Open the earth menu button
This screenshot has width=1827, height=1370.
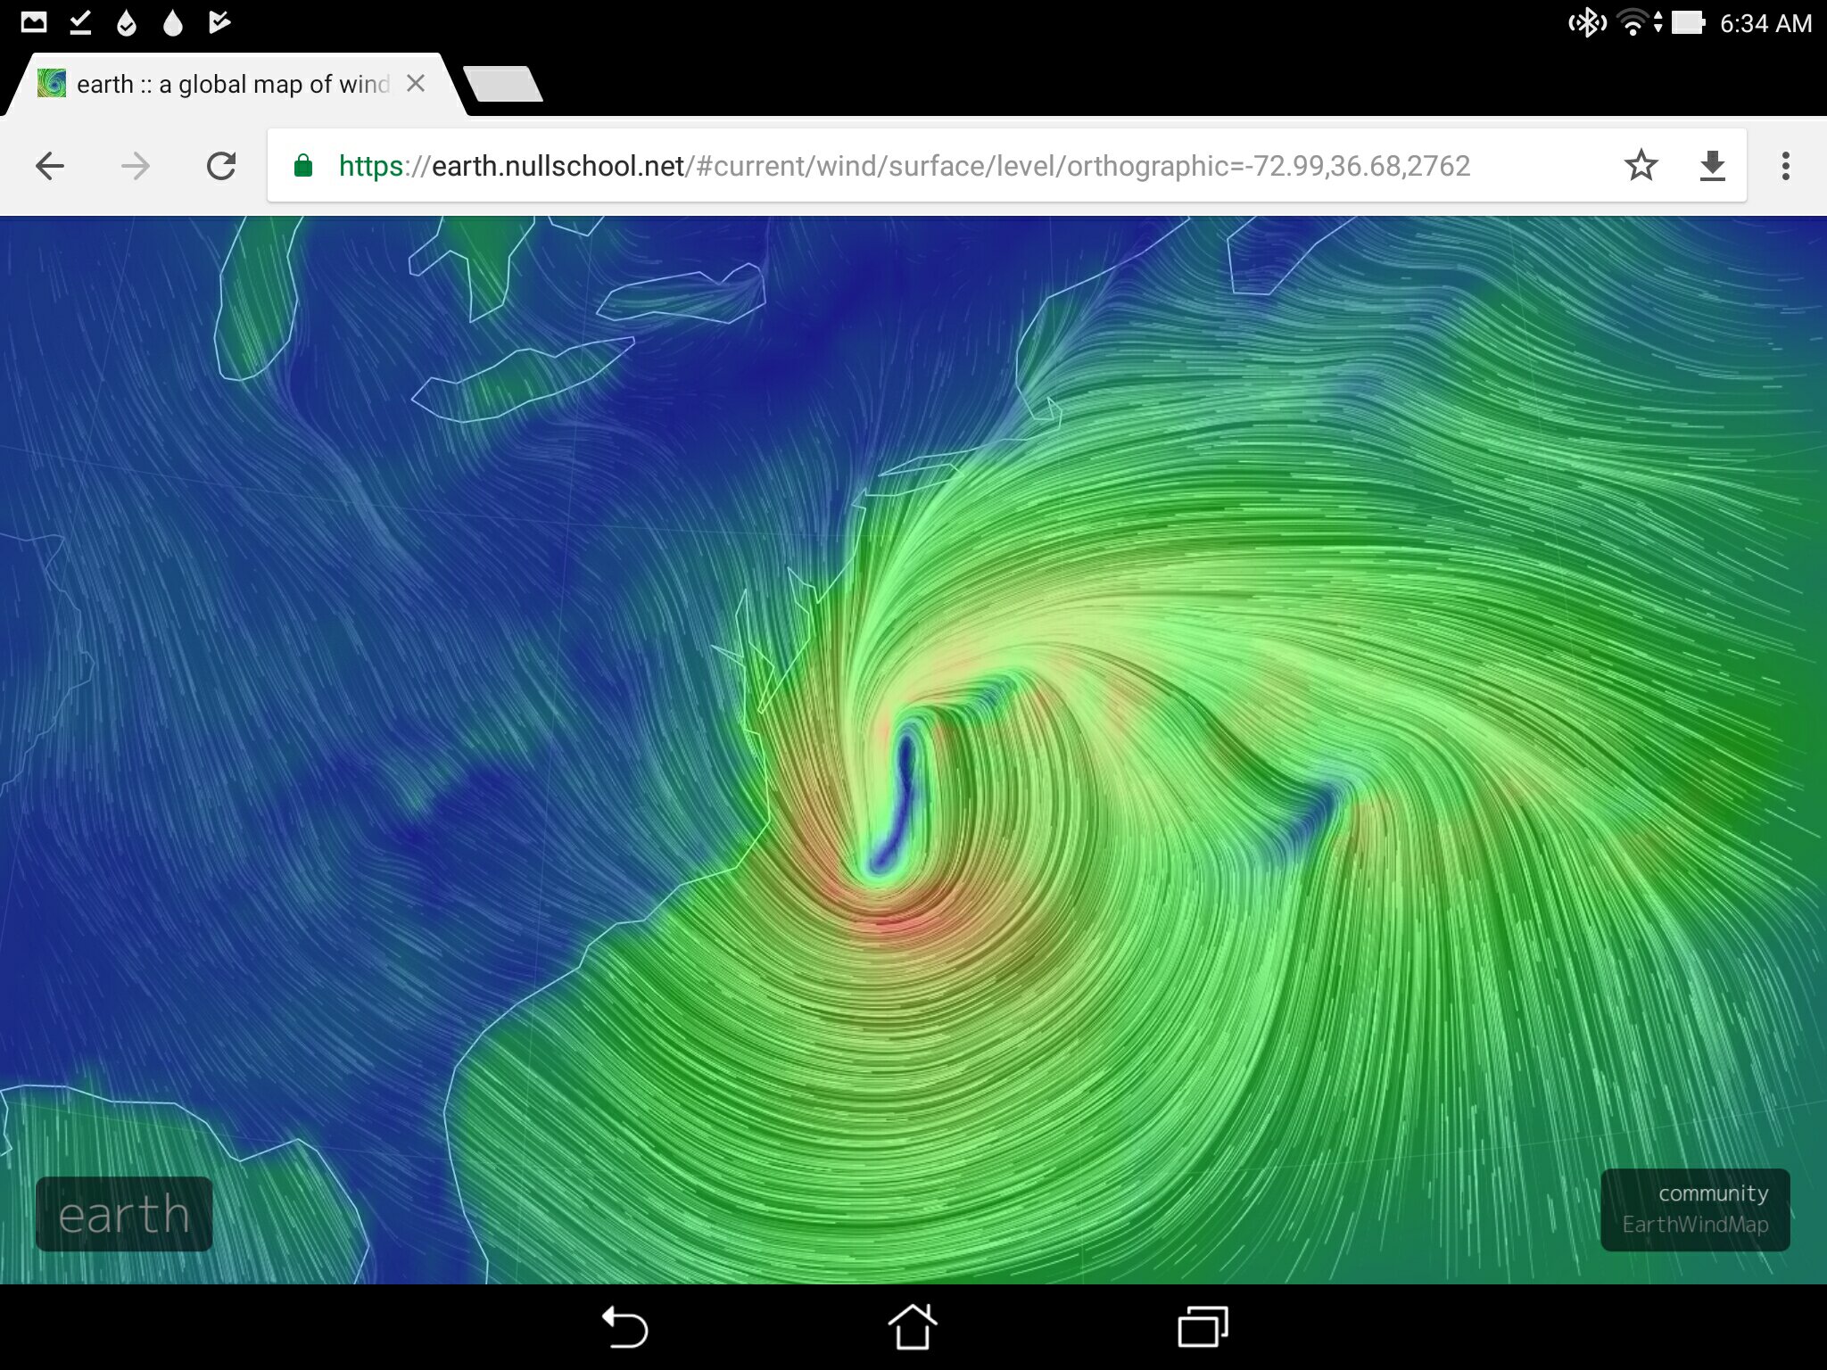click(124, 1214)
